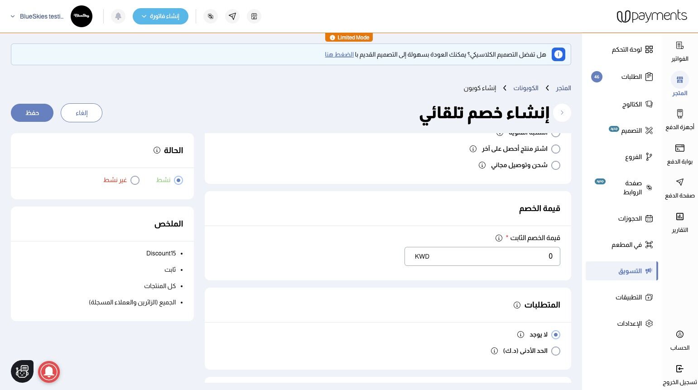Show info icon beside الحالة heading
The height and width of the screenshot is (390, 698).
(x=157, y=150)
